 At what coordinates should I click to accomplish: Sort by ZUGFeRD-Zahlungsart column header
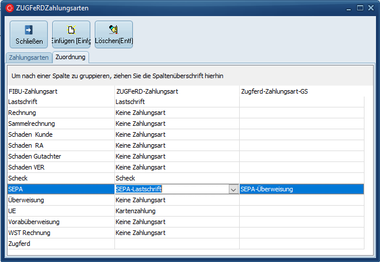click(177, 91)
